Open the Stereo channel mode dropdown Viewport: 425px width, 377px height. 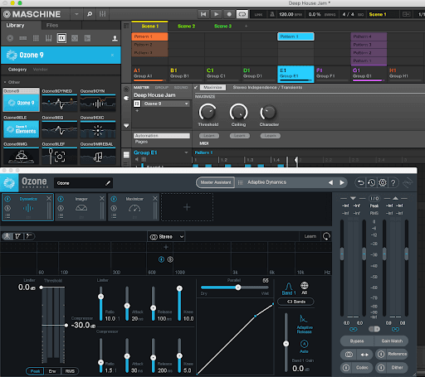click(166, 237)
